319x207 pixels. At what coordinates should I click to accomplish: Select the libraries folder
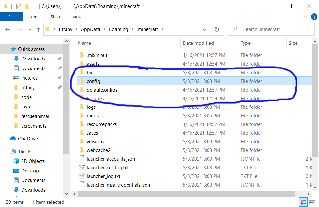[x=95, y=99]
